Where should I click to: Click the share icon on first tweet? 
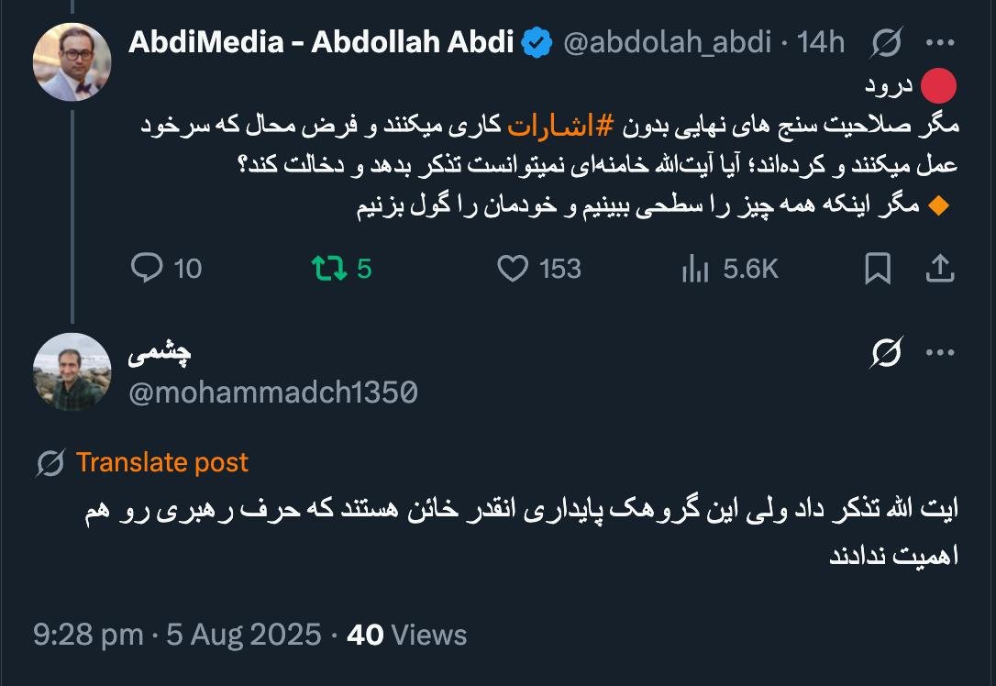[939, 268]
